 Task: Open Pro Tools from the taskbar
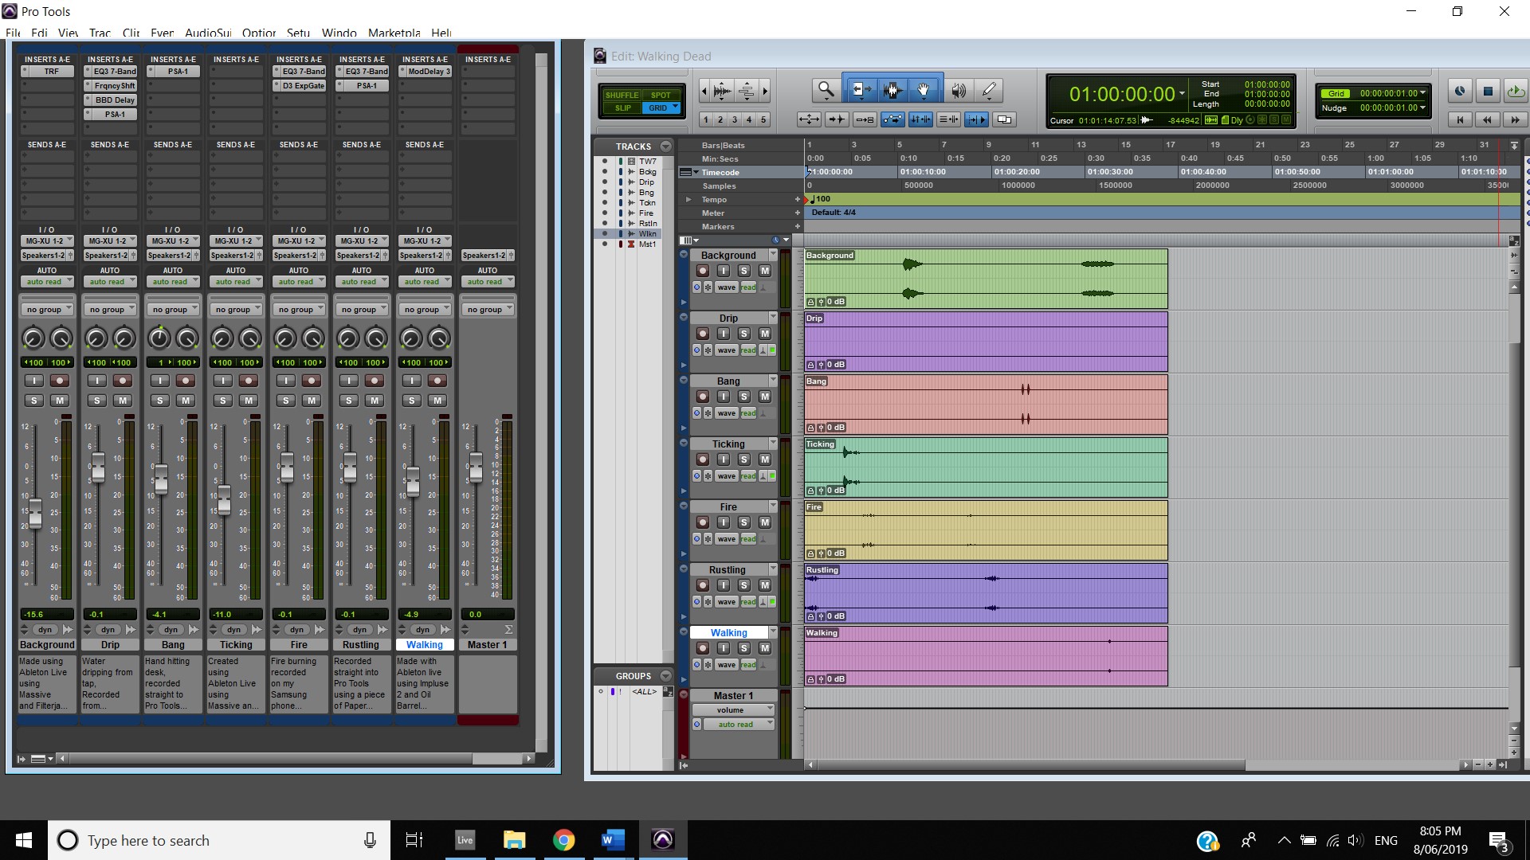662,840
